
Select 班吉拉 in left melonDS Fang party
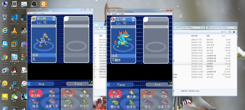[x=84, y=104]
